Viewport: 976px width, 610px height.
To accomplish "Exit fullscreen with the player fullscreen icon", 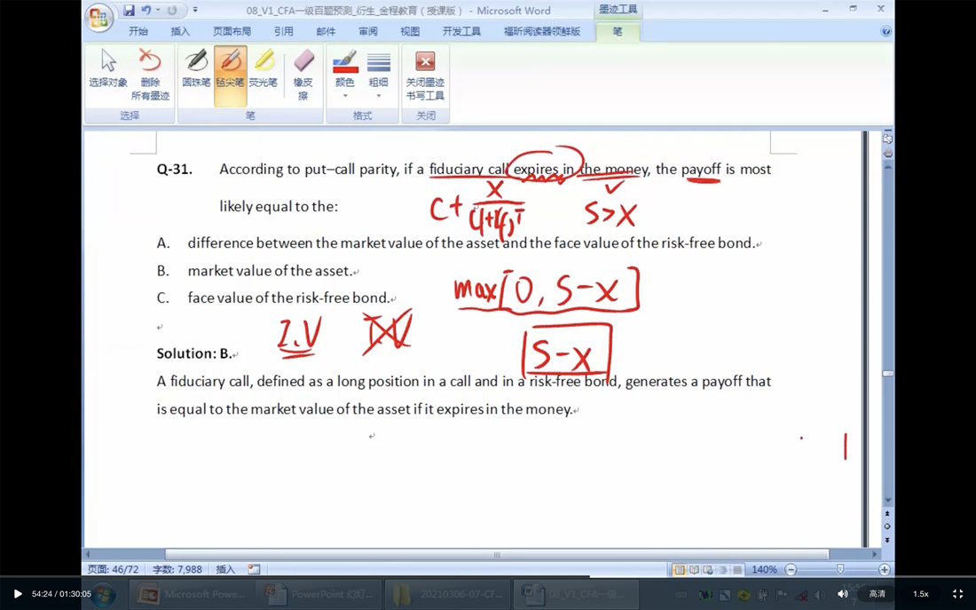I will tap(958, 594).
